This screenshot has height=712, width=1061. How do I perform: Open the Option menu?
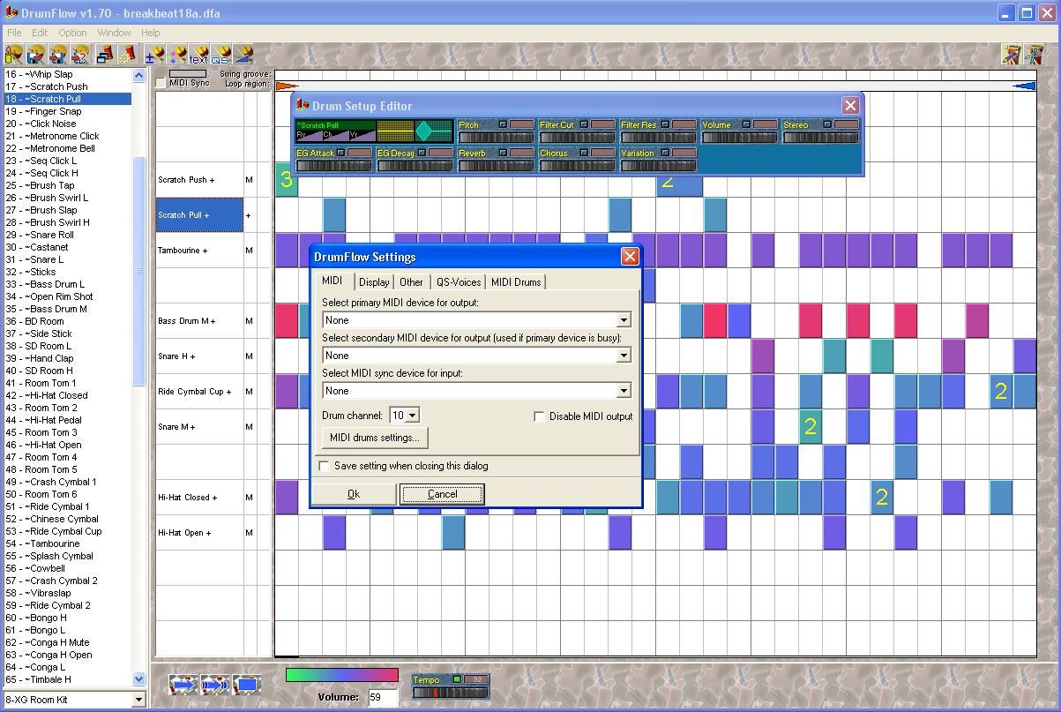(x=72, y=33)
